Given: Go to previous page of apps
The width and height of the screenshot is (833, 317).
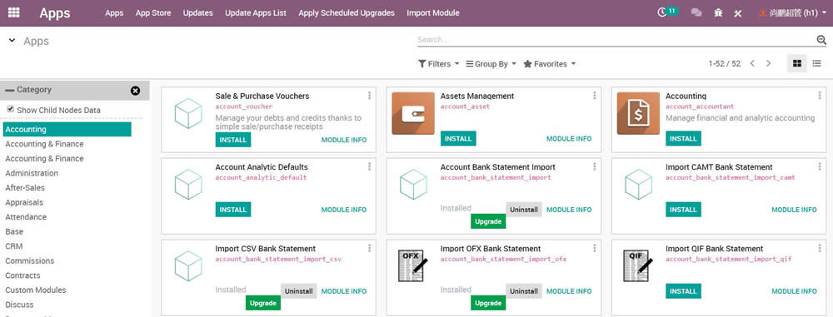Looking at the screenshot, I should click(x=752, y=64).
